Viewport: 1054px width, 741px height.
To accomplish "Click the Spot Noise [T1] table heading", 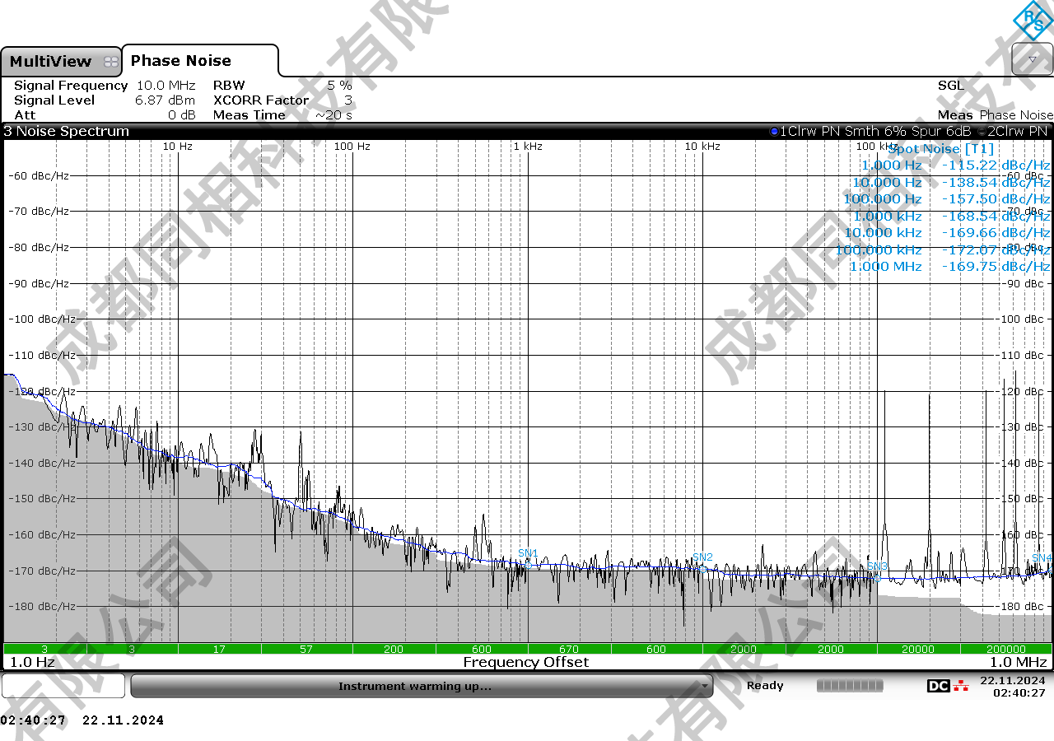I will point(940,148).
